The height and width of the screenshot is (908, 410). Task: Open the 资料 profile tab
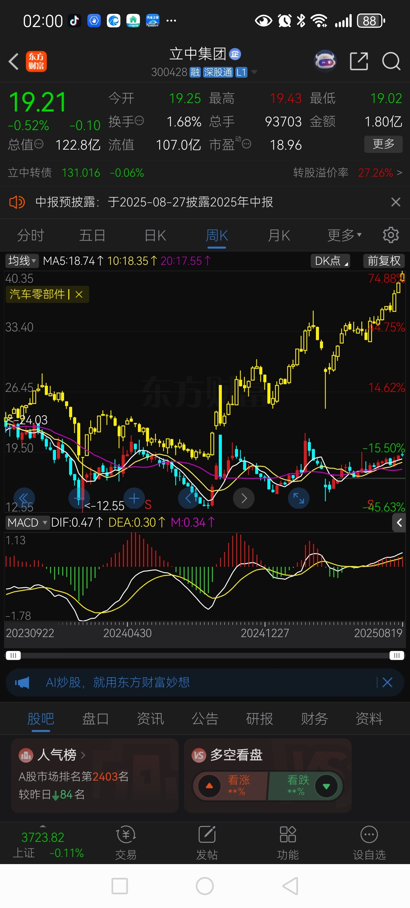[x=369, y=718]
